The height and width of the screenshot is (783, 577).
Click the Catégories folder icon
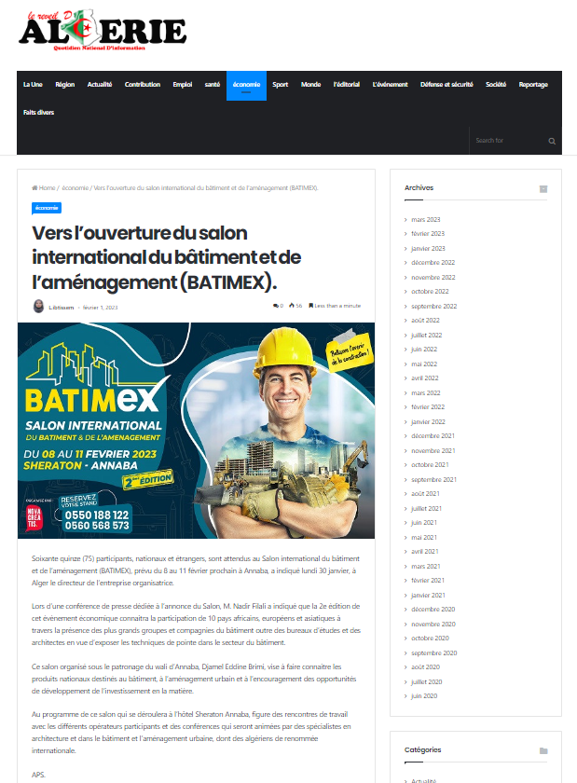pyautogui.click(x=543, y=750)
